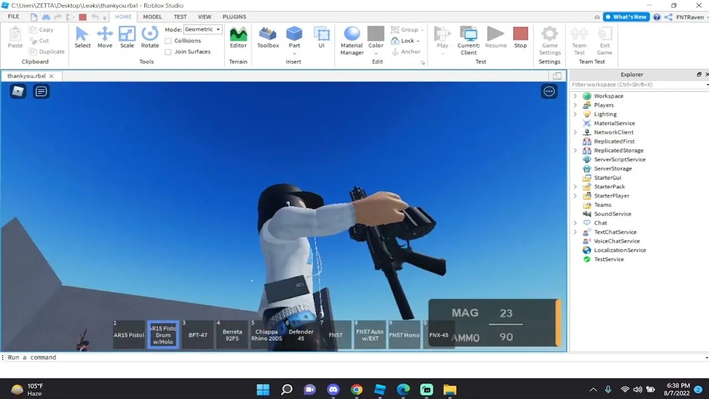Viewport: 709px width, 399px height.
Task: Expand the StarterPlayer tree node
Action: (575, 196)
